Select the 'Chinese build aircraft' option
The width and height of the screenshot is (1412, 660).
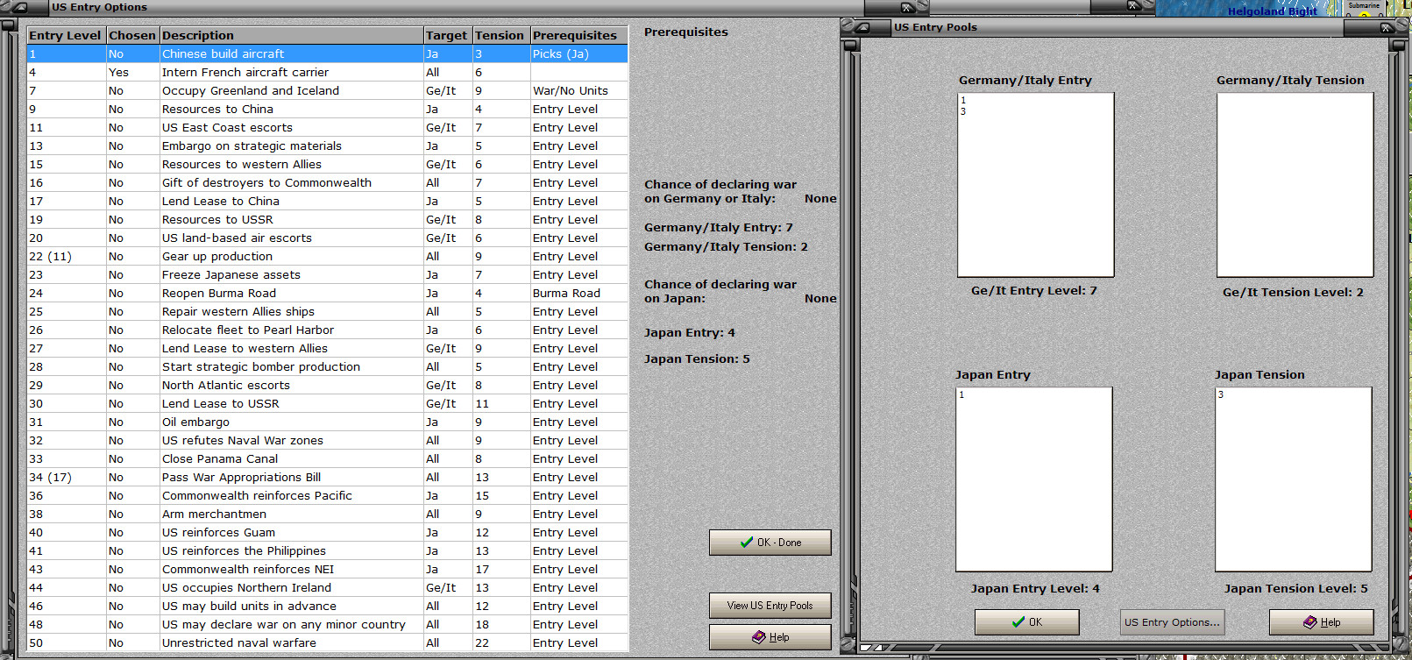(328, 53)
